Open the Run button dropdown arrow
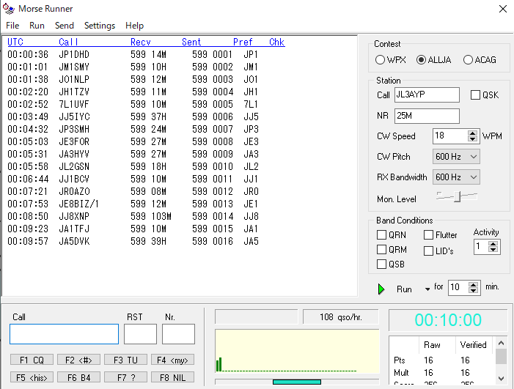Viewport: 514px width, 389px height. [427, 289]
